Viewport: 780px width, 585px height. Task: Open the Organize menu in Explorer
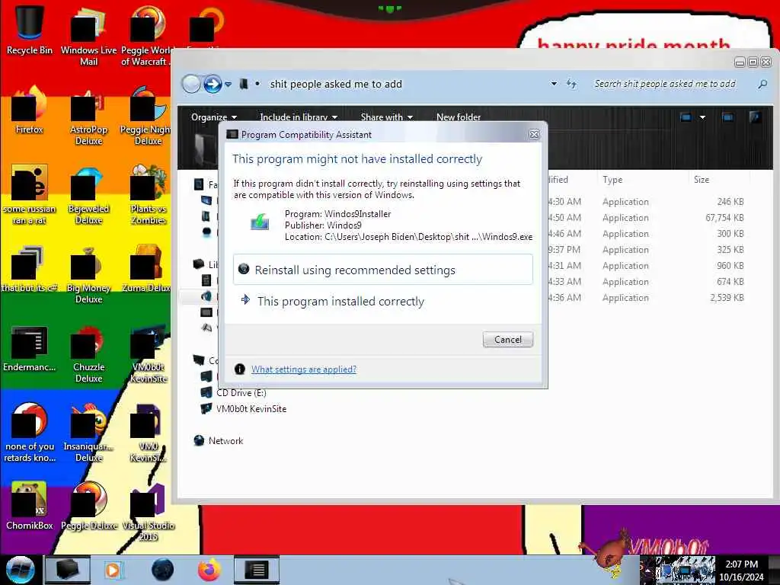point(213,117)
